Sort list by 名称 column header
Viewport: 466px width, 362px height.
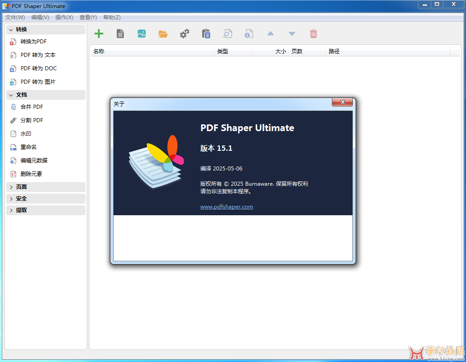(x=152, y=51)
